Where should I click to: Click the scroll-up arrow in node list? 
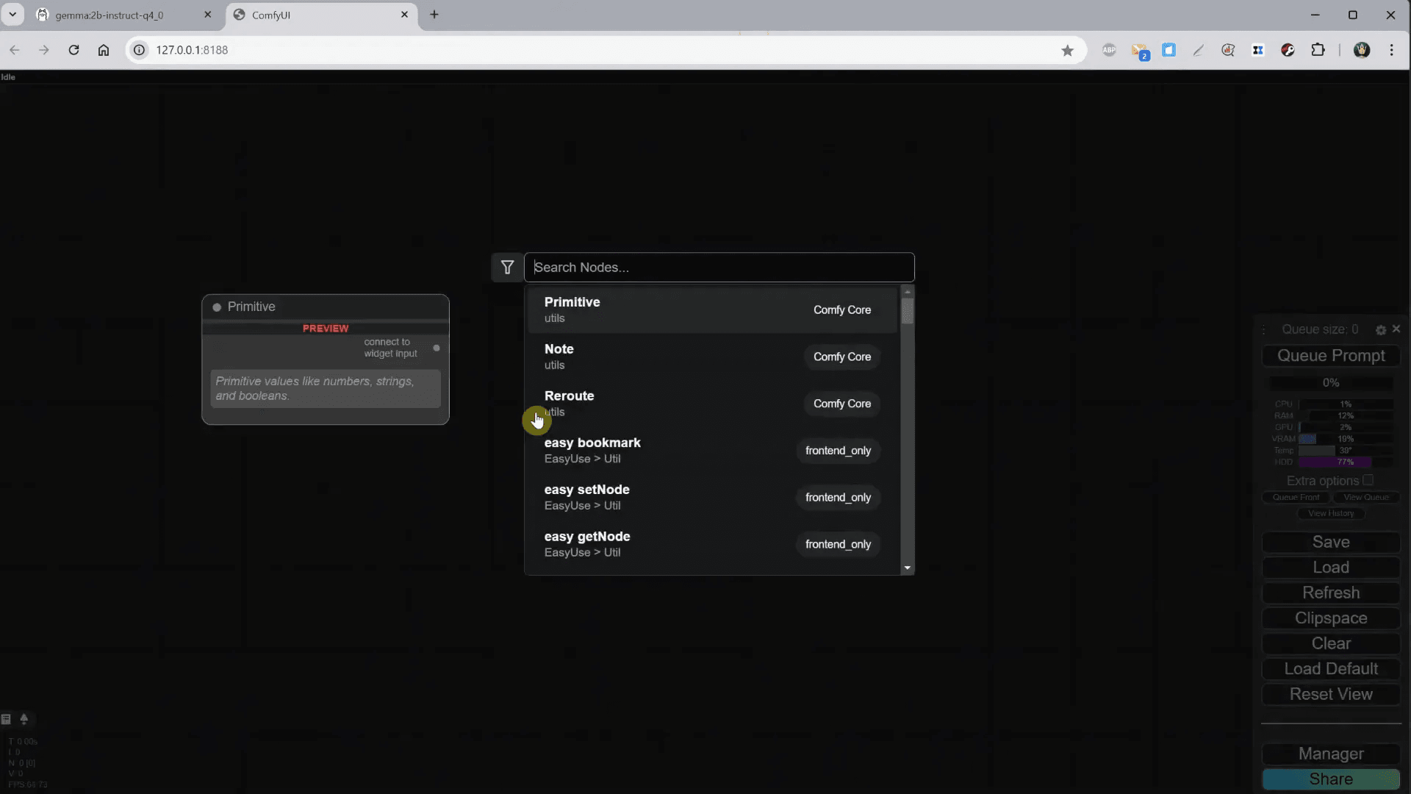pyautogui.click(x=908, y=292)
